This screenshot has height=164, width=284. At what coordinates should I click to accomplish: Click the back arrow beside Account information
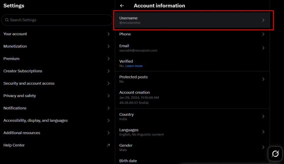pyautogui.click(x=122, y=6)
